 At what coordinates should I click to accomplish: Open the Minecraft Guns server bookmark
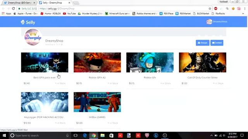click(117, 14)
